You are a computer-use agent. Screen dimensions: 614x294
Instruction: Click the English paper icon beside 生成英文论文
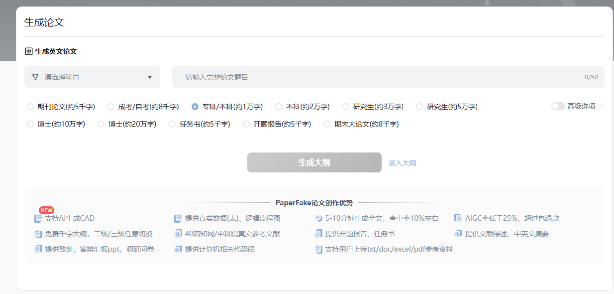pos(29,51)
